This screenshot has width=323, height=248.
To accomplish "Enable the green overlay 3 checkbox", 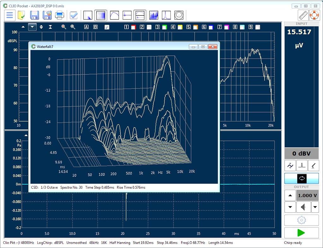I will click(164, 27).
